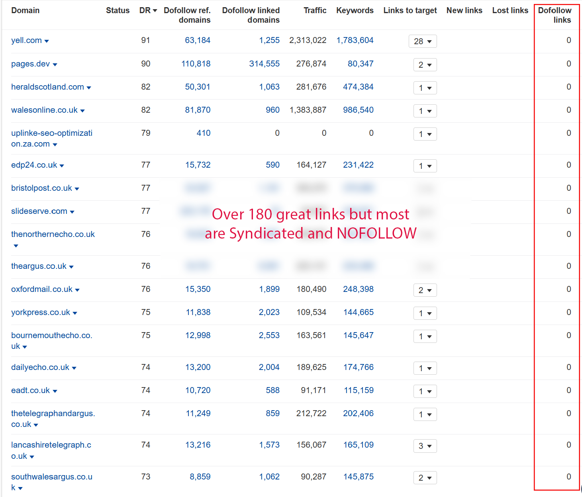View oxfordmail.co.uk's 1,899 linked domains

click(269, 289)
